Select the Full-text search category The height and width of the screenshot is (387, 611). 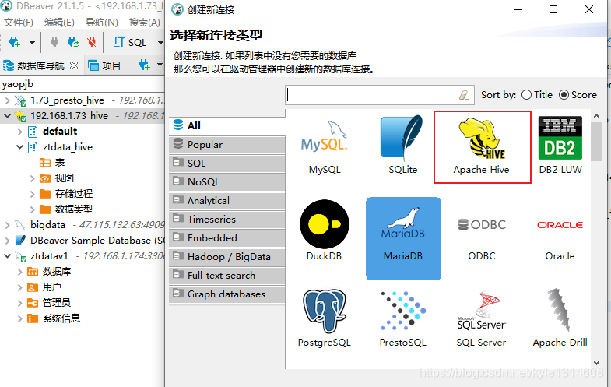[227, 276]
